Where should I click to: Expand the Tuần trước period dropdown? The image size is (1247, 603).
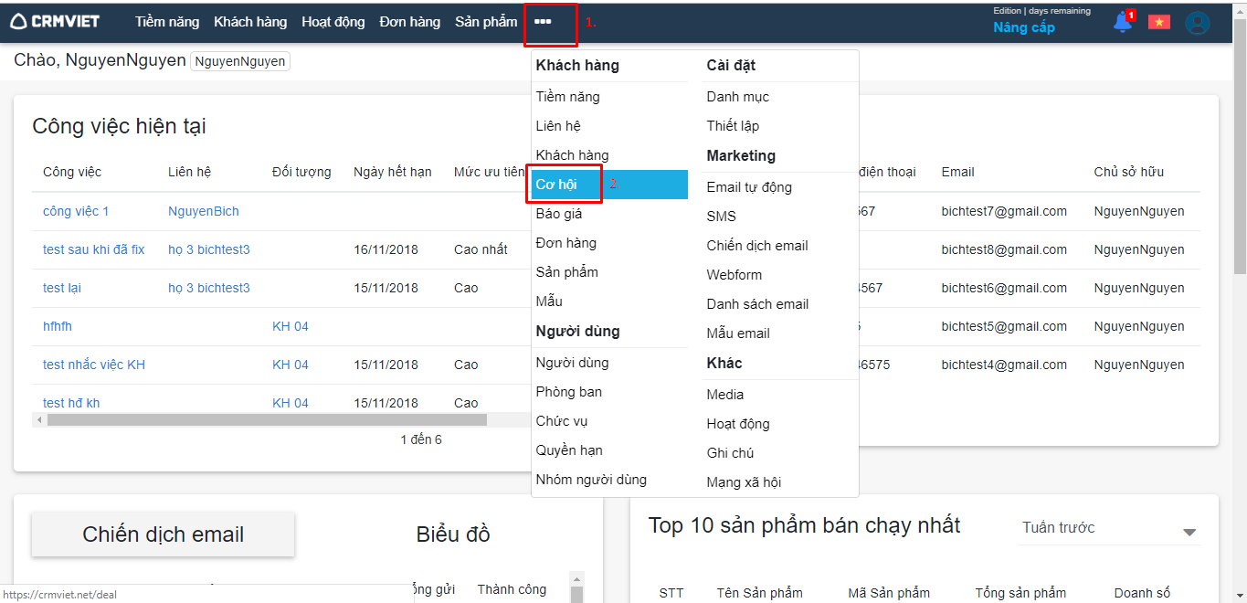coord(1189,533)
